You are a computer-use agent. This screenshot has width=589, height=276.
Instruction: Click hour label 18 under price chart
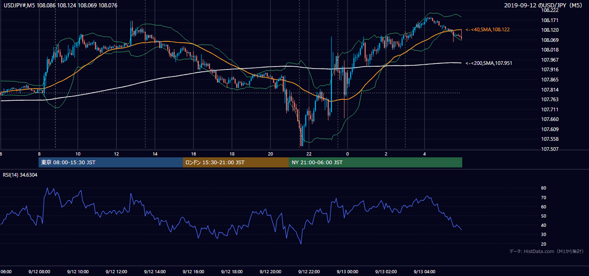pos(233,154)
